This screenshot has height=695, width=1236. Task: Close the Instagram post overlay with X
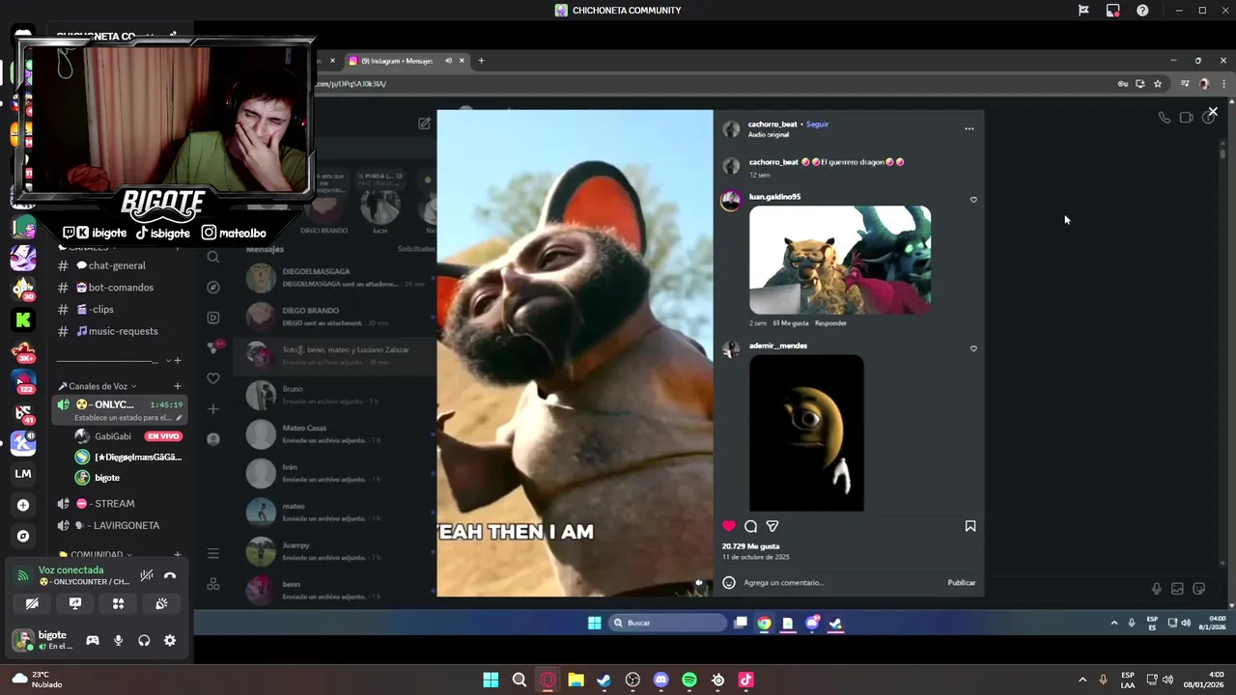point(1213,112)
